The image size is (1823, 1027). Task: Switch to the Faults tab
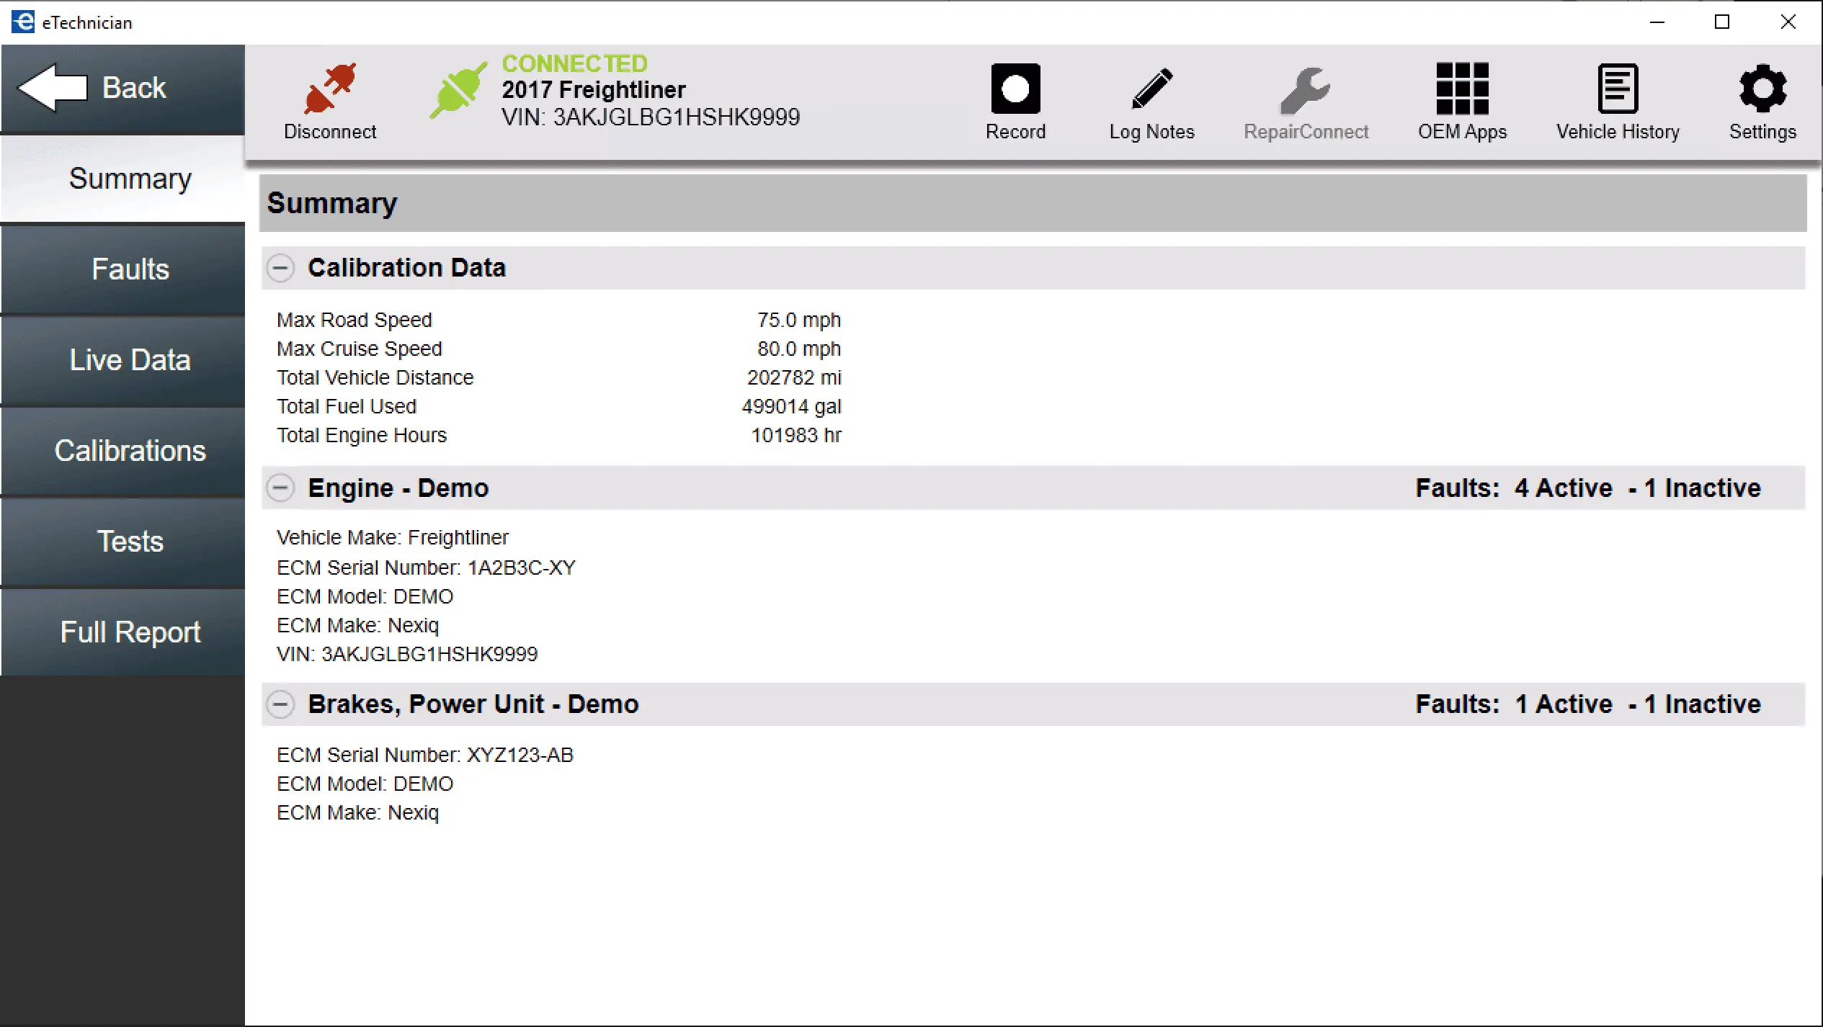[130, 269]
